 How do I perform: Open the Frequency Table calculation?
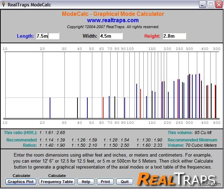point(57,182)
